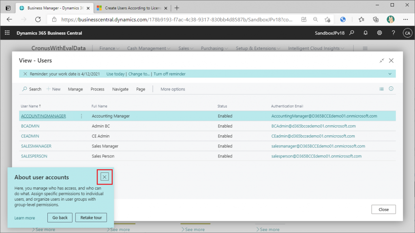The height and width of the screenshot is (233, 415).
Task: Click the Learn more link in the tour tip
Action: click(x=25, y=218)
